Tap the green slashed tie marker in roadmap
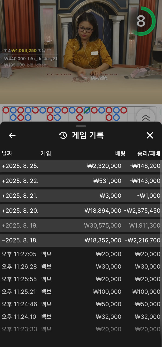Image resolution: width=162 pixels, height=347 pixels. click(x=87, y=110)
